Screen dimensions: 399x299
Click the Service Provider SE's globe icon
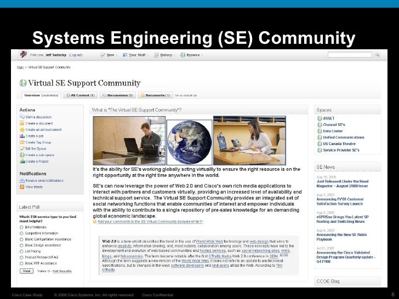click(320, 150)
